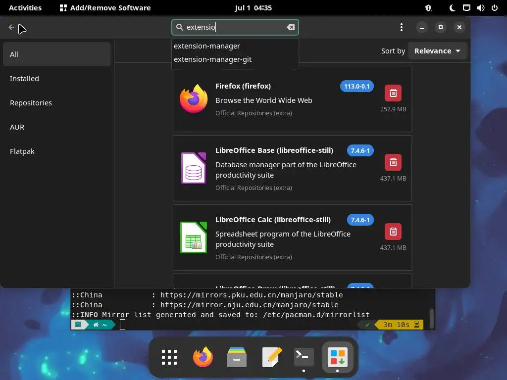Screen dimensions: 507x380
Task: Click the terminal home prompt segment
Action: [100, 325]
